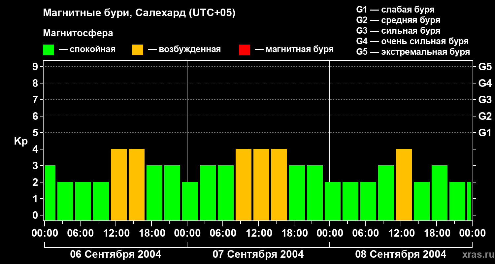This screenshot has height=264, width=495.
Task: Click the G4 — очень сильная буря description
Action: coord(412,41)
